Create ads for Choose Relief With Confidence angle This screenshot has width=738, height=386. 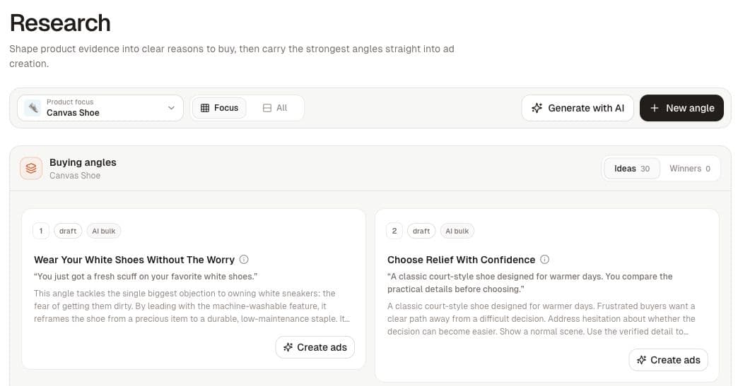668,360
